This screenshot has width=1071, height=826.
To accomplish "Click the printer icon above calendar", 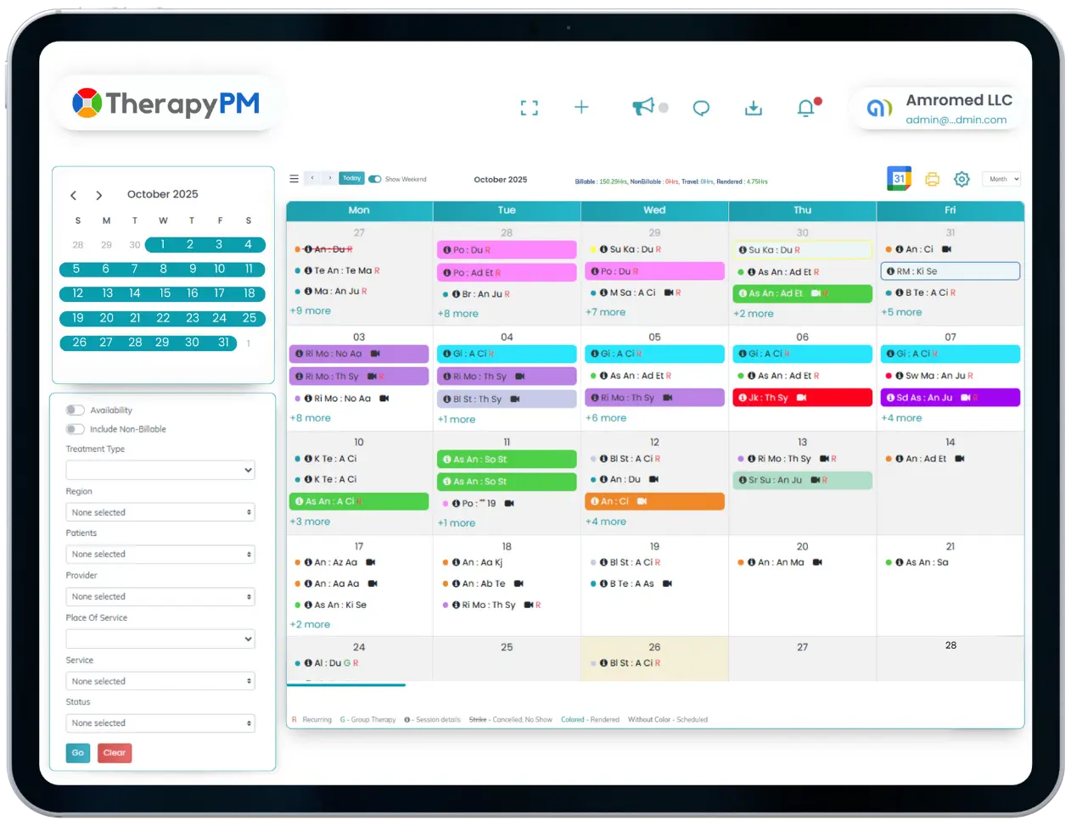I will tap(932, 179).
